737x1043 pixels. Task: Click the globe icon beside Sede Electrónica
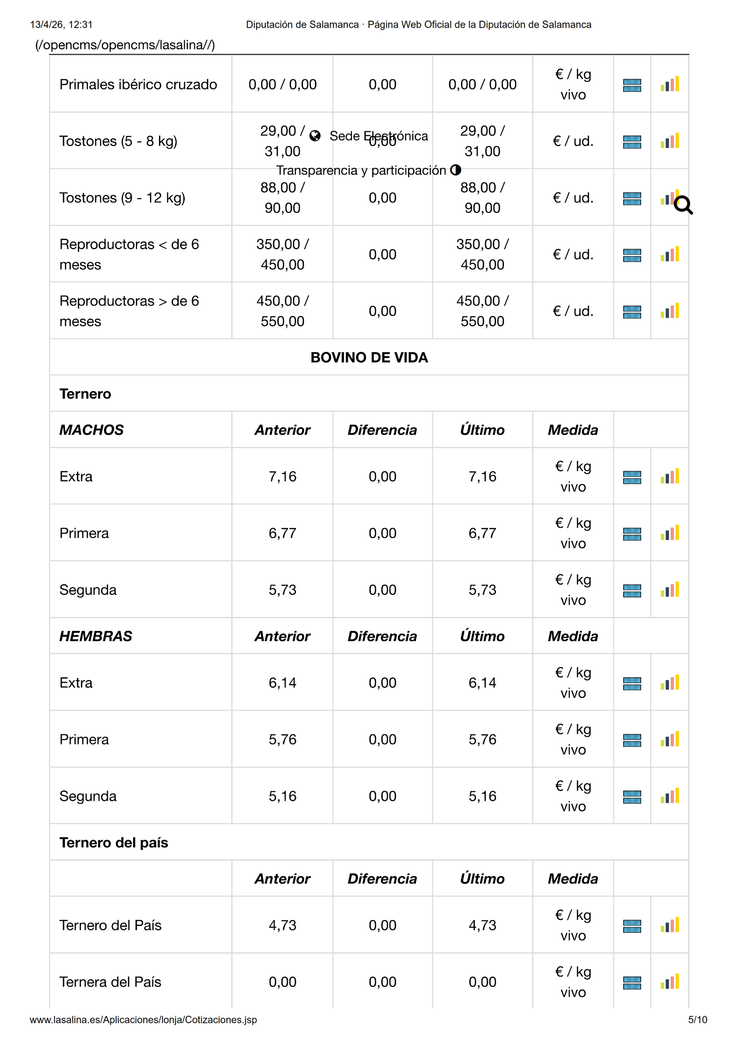tap(315, 135)
